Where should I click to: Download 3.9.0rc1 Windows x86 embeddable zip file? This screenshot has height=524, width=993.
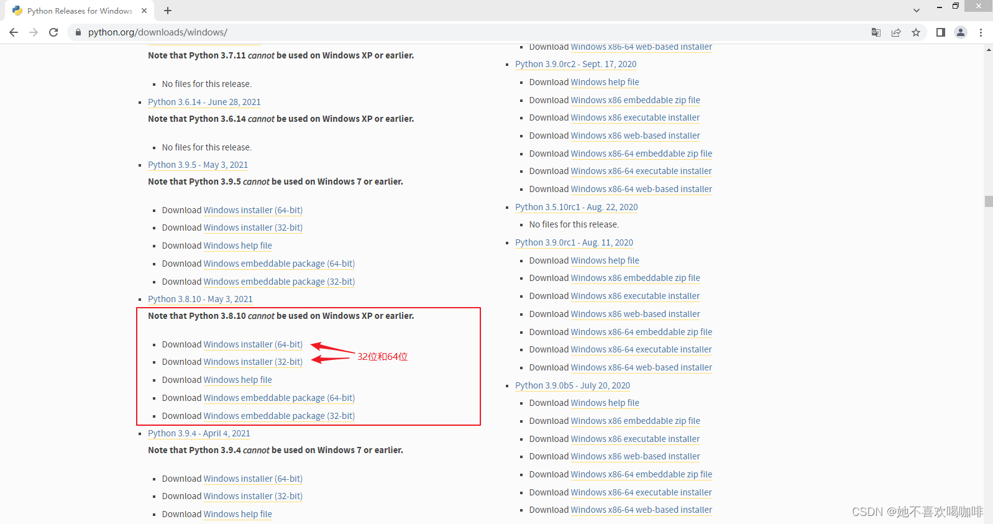click(636, 278)
